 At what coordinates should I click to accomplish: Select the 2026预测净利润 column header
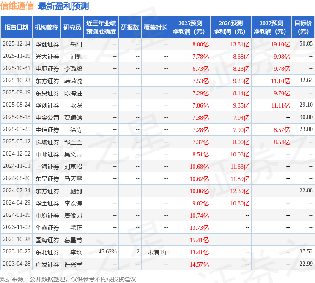[231, 27]
